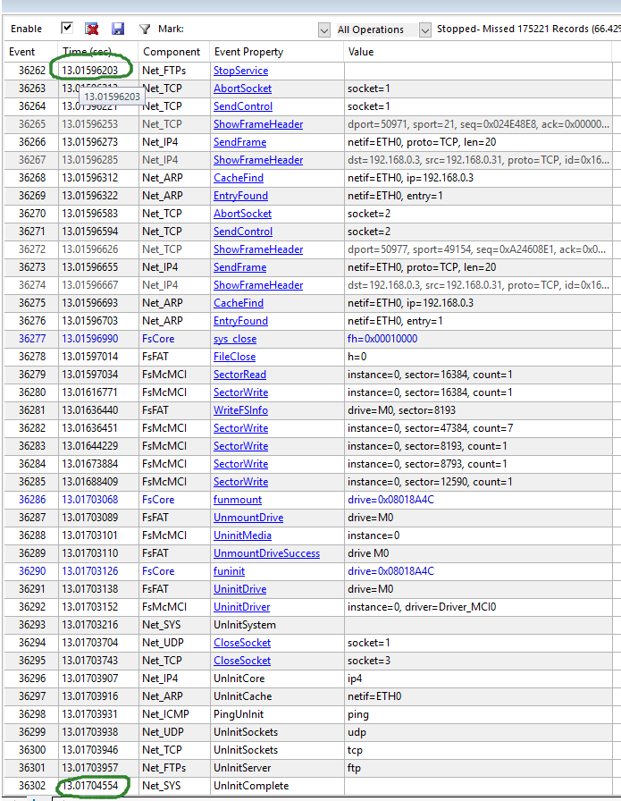The height and width of the screenshot is (801, 621).
Task: Open the UninitMedia link
Action: tap(242, 535)
